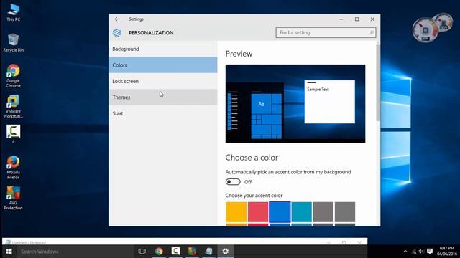Click the Find a setting search box
This screenshot has width=460, height=258.
point(326,32)
